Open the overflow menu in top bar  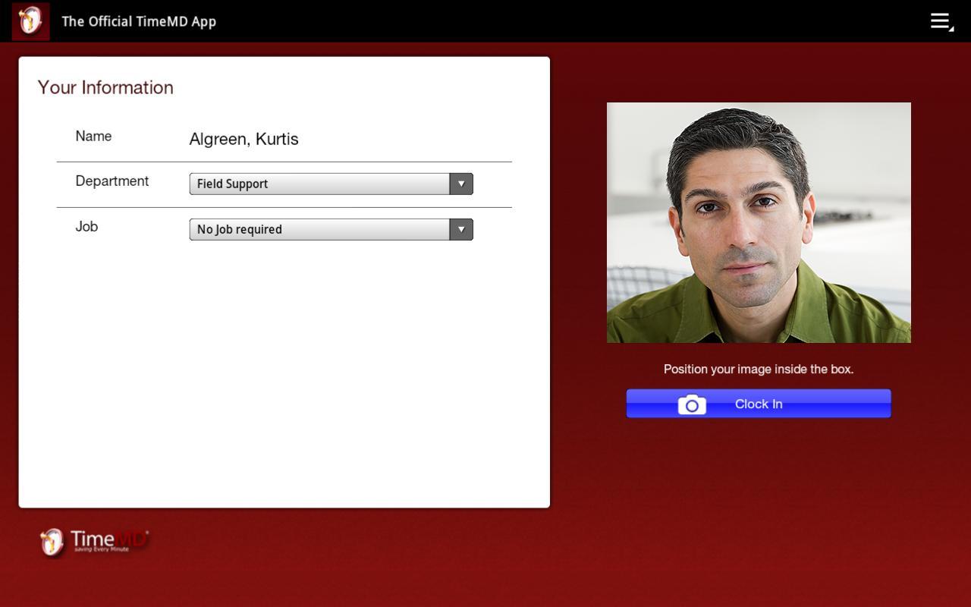pyautogui.click(x=941, y=21)
